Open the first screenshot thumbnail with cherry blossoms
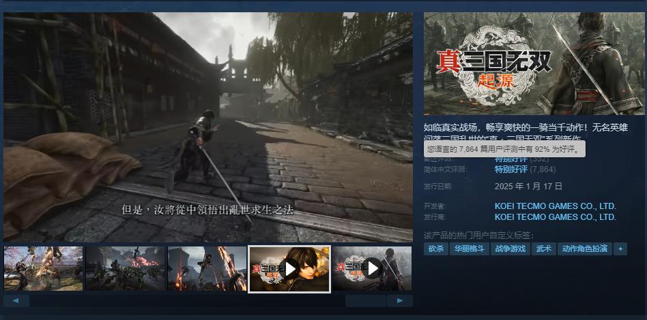The width and height of the screenshot is (647, 320). (x=43, y=268)
